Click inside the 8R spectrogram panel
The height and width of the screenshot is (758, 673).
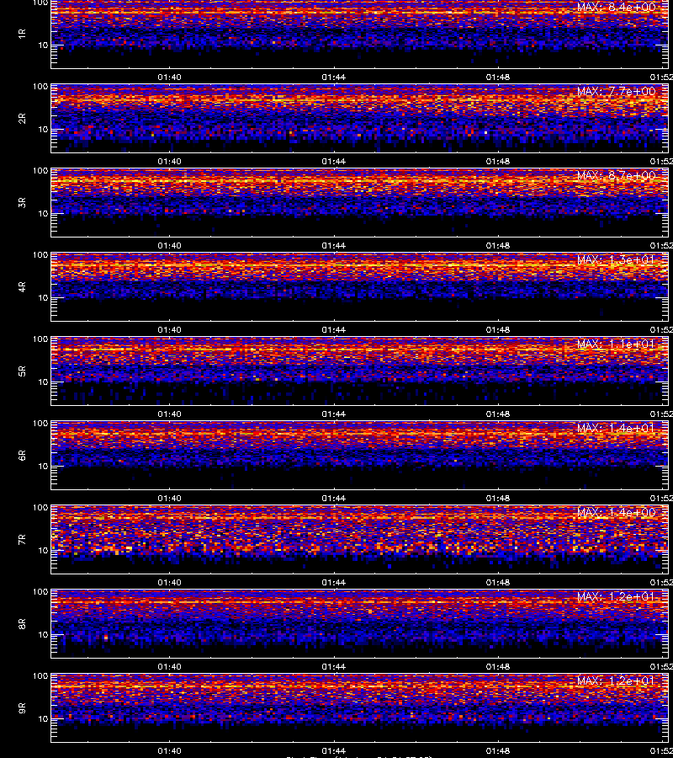(360, 623)
